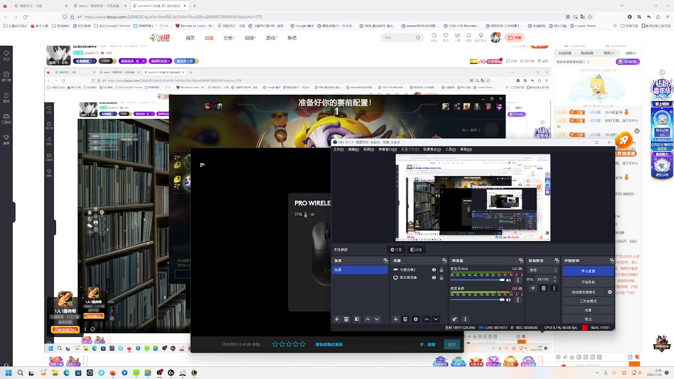This screenshot has height=379, width=674.
Task: Open 桌面音频 channel three-dot options
Action: click(518, 300)
